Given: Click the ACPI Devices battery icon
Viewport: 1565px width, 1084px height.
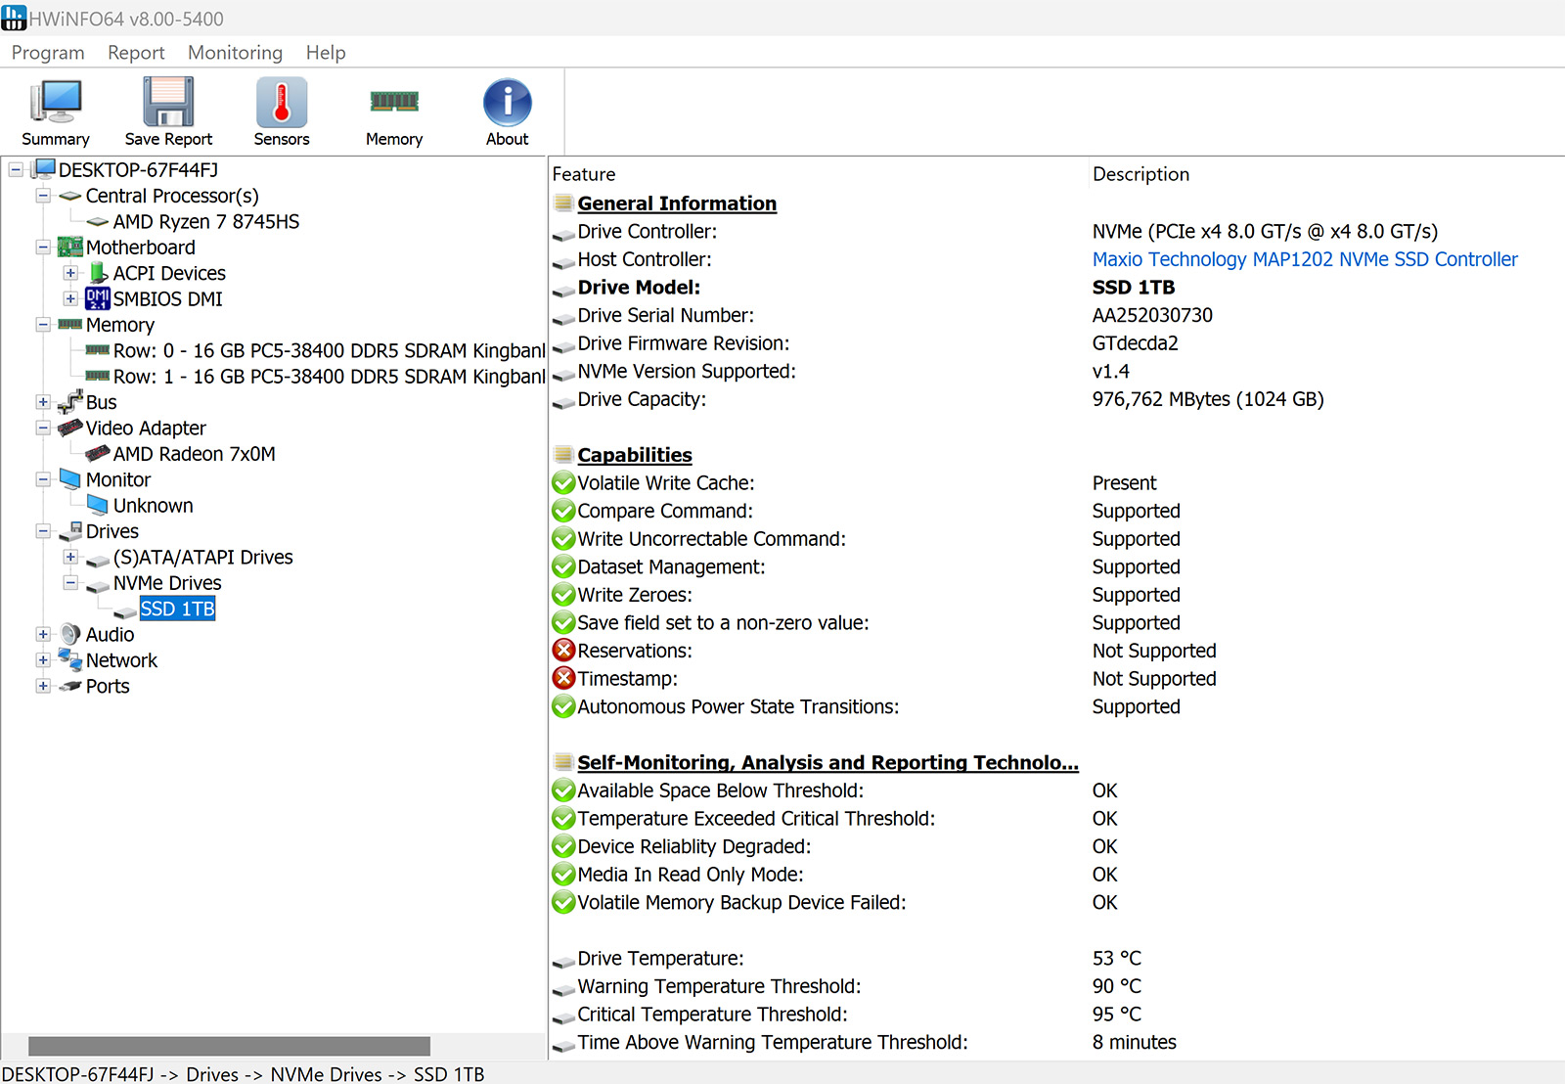Looking at the screenshot, I should (x=98, y=273).
